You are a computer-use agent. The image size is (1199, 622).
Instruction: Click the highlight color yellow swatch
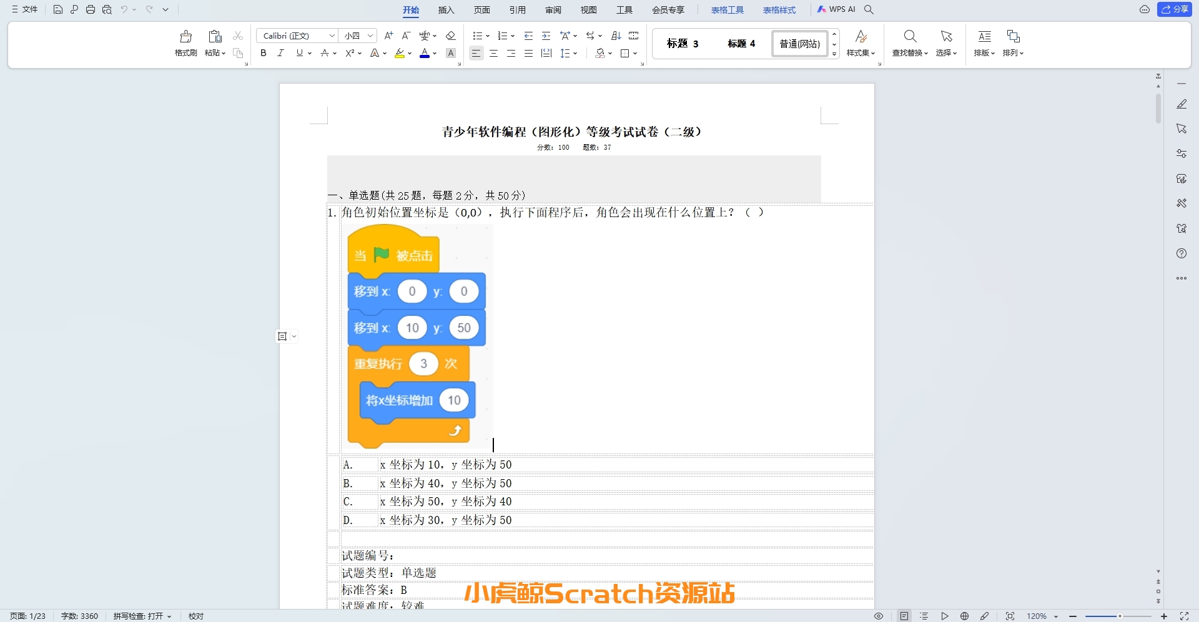click(400, 53)
